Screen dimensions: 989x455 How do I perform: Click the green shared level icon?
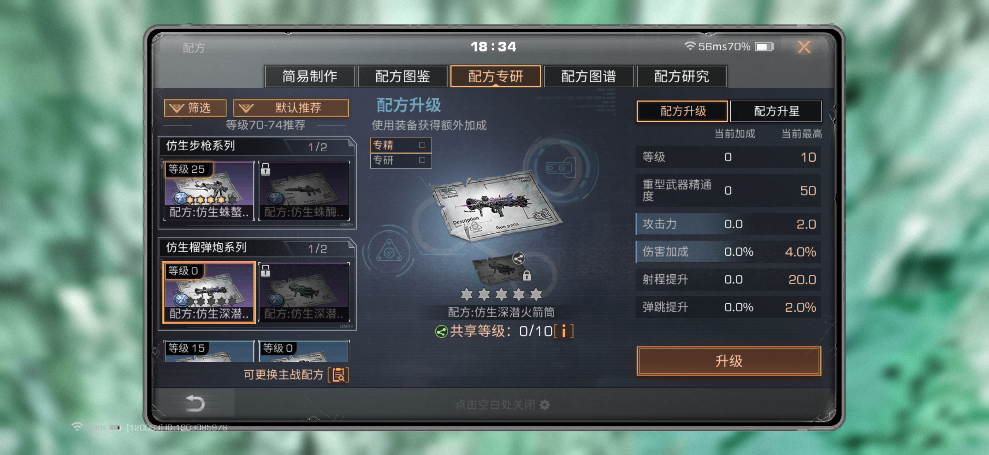[x=441, y=332]
